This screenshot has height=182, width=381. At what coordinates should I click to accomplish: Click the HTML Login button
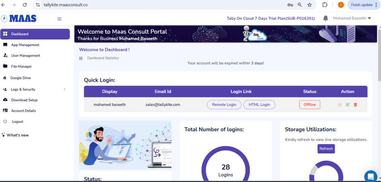[x=259, y=105]
